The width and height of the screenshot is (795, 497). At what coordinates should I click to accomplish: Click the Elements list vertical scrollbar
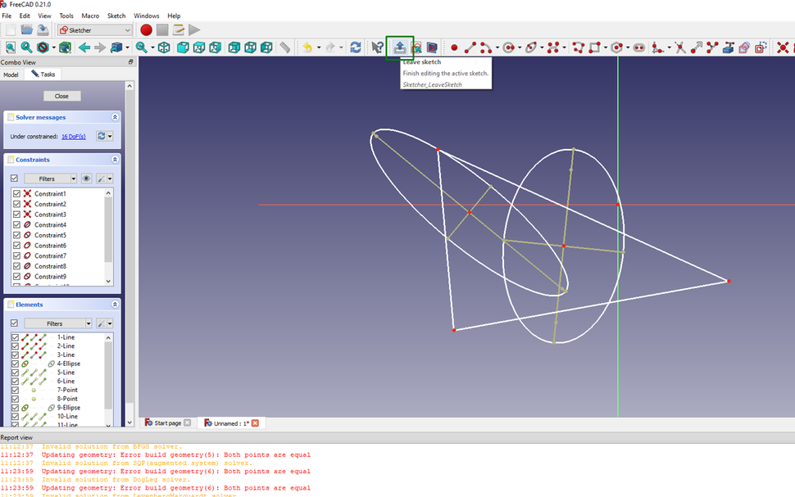(108, 375)
